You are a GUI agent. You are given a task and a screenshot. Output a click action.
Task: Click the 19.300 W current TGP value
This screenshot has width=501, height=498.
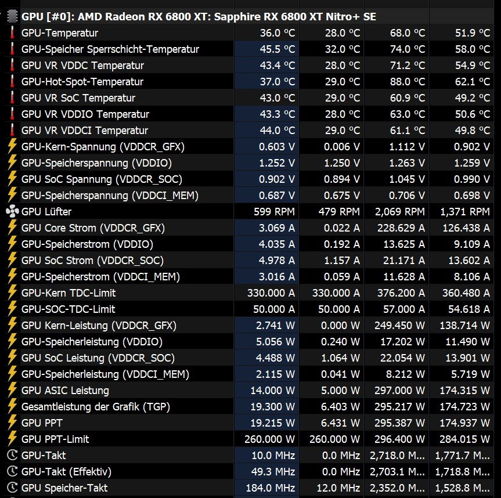click(x=272, y=407)
